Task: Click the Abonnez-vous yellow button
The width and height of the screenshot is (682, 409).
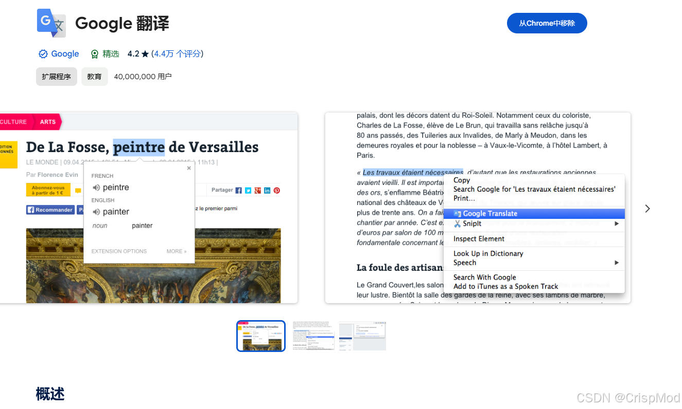Action: [x=48, y=190]
